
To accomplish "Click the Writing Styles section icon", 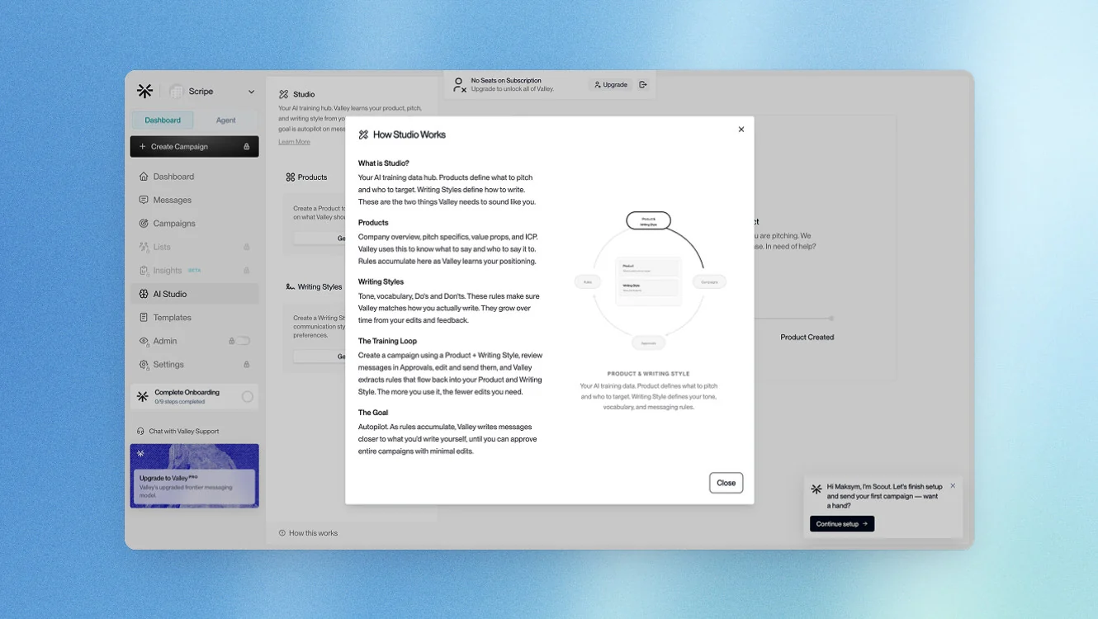I will click(291, 287).
